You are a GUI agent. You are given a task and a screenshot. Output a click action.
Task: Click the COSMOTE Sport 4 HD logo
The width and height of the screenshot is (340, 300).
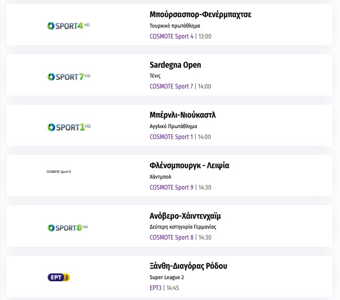69,26
